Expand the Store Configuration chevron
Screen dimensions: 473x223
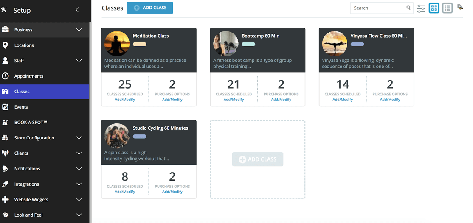[79, 138]
